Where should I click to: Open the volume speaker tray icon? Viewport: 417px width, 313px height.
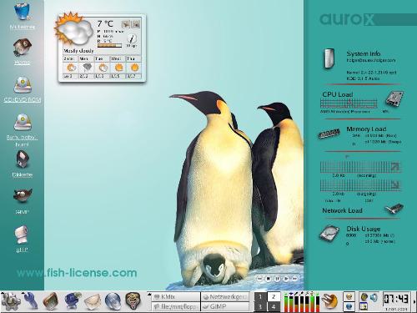pyautogui.click(x=374, y=297)
